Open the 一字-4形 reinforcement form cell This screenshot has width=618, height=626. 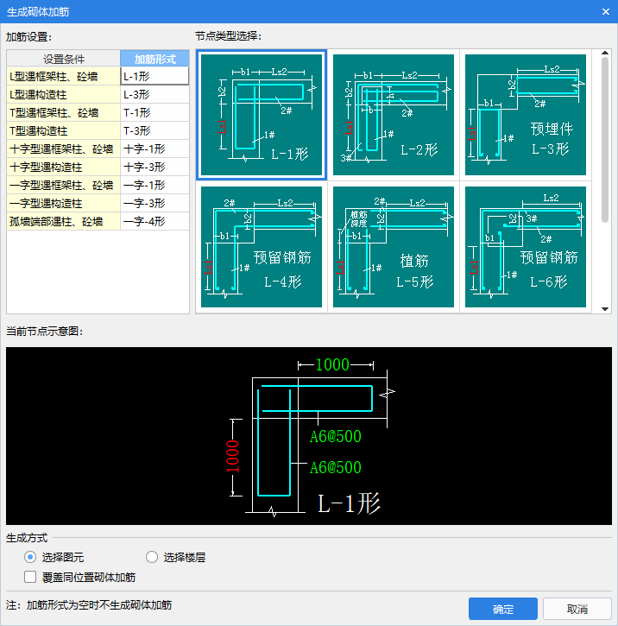point(154,221)
